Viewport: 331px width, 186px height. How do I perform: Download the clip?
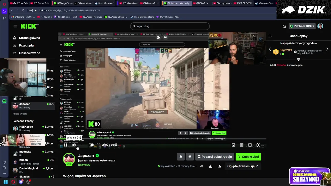click(210, 166)
